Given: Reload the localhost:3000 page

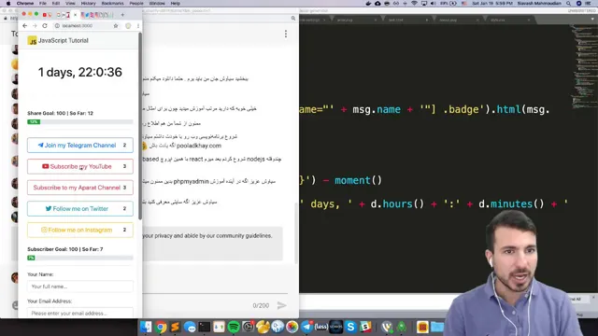Looking at the screenshot, I should 45,25.
